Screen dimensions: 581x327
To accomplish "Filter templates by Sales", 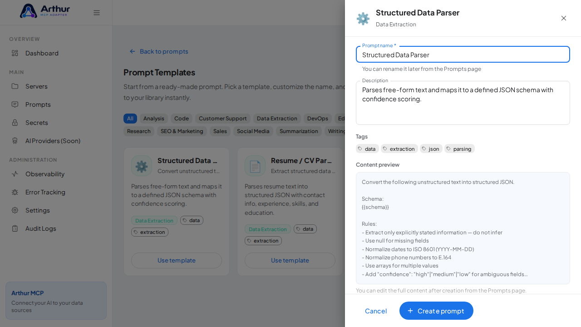I will pos(220,131).
